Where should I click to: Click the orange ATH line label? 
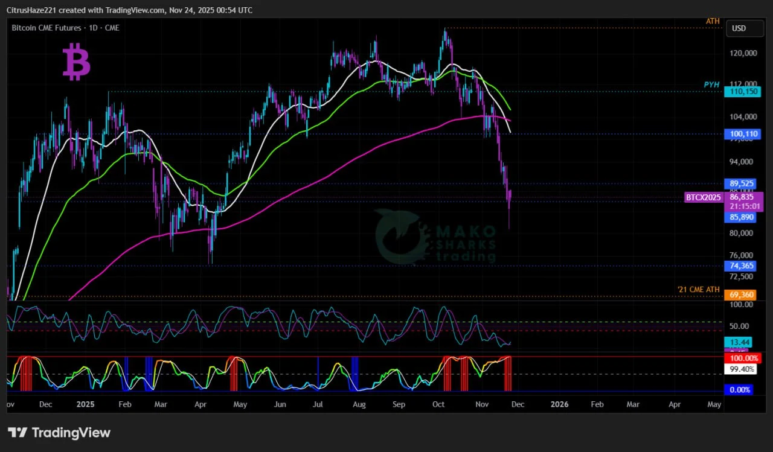pos(713,22)
